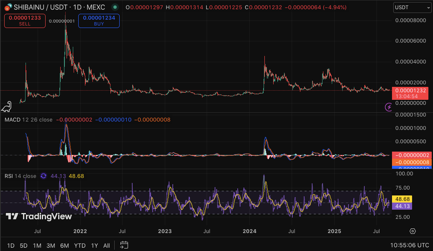Click the 2025 label on time axis

click(334, 231)
